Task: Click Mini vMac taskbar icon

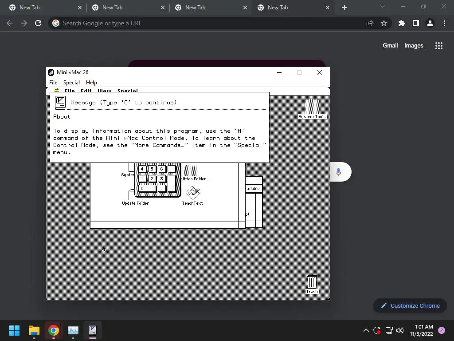Action: (93, 330)
